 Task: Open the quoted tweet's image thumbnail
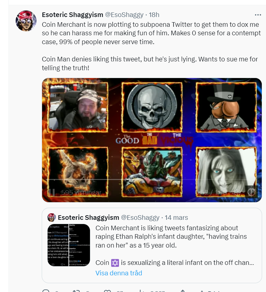69,245
